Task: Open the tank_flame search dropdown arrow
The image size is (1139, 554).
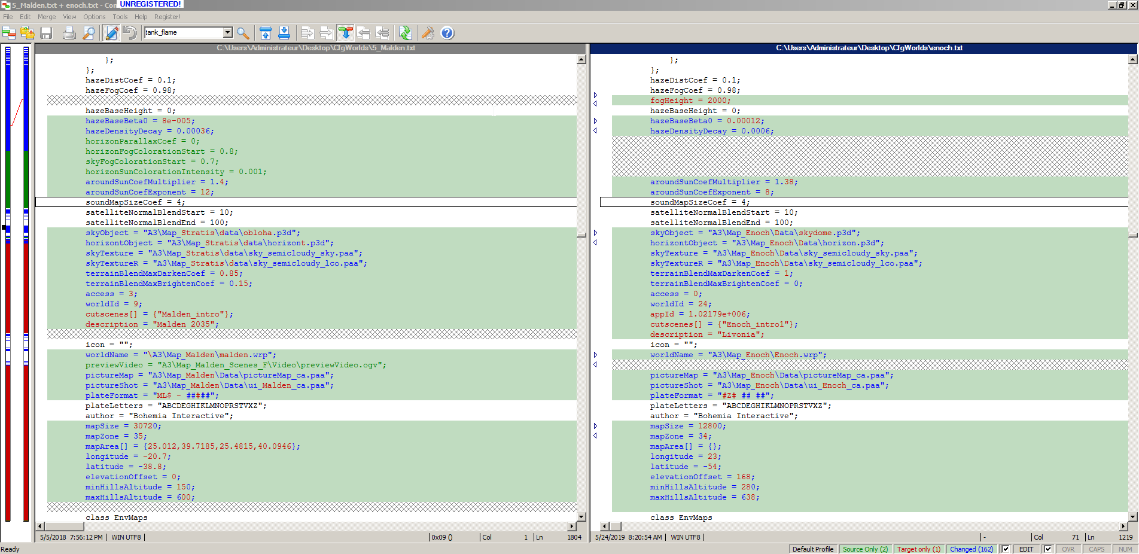Action: tap(228, 32)
